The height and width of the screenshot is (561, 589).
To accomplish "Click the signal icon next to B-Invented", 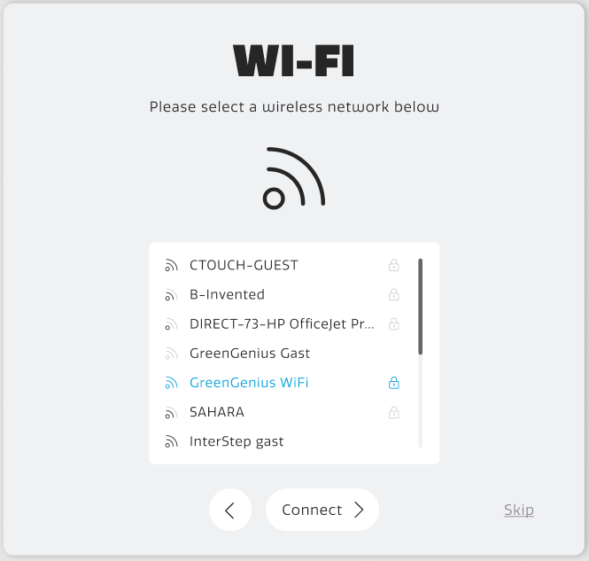I will 171,294.
